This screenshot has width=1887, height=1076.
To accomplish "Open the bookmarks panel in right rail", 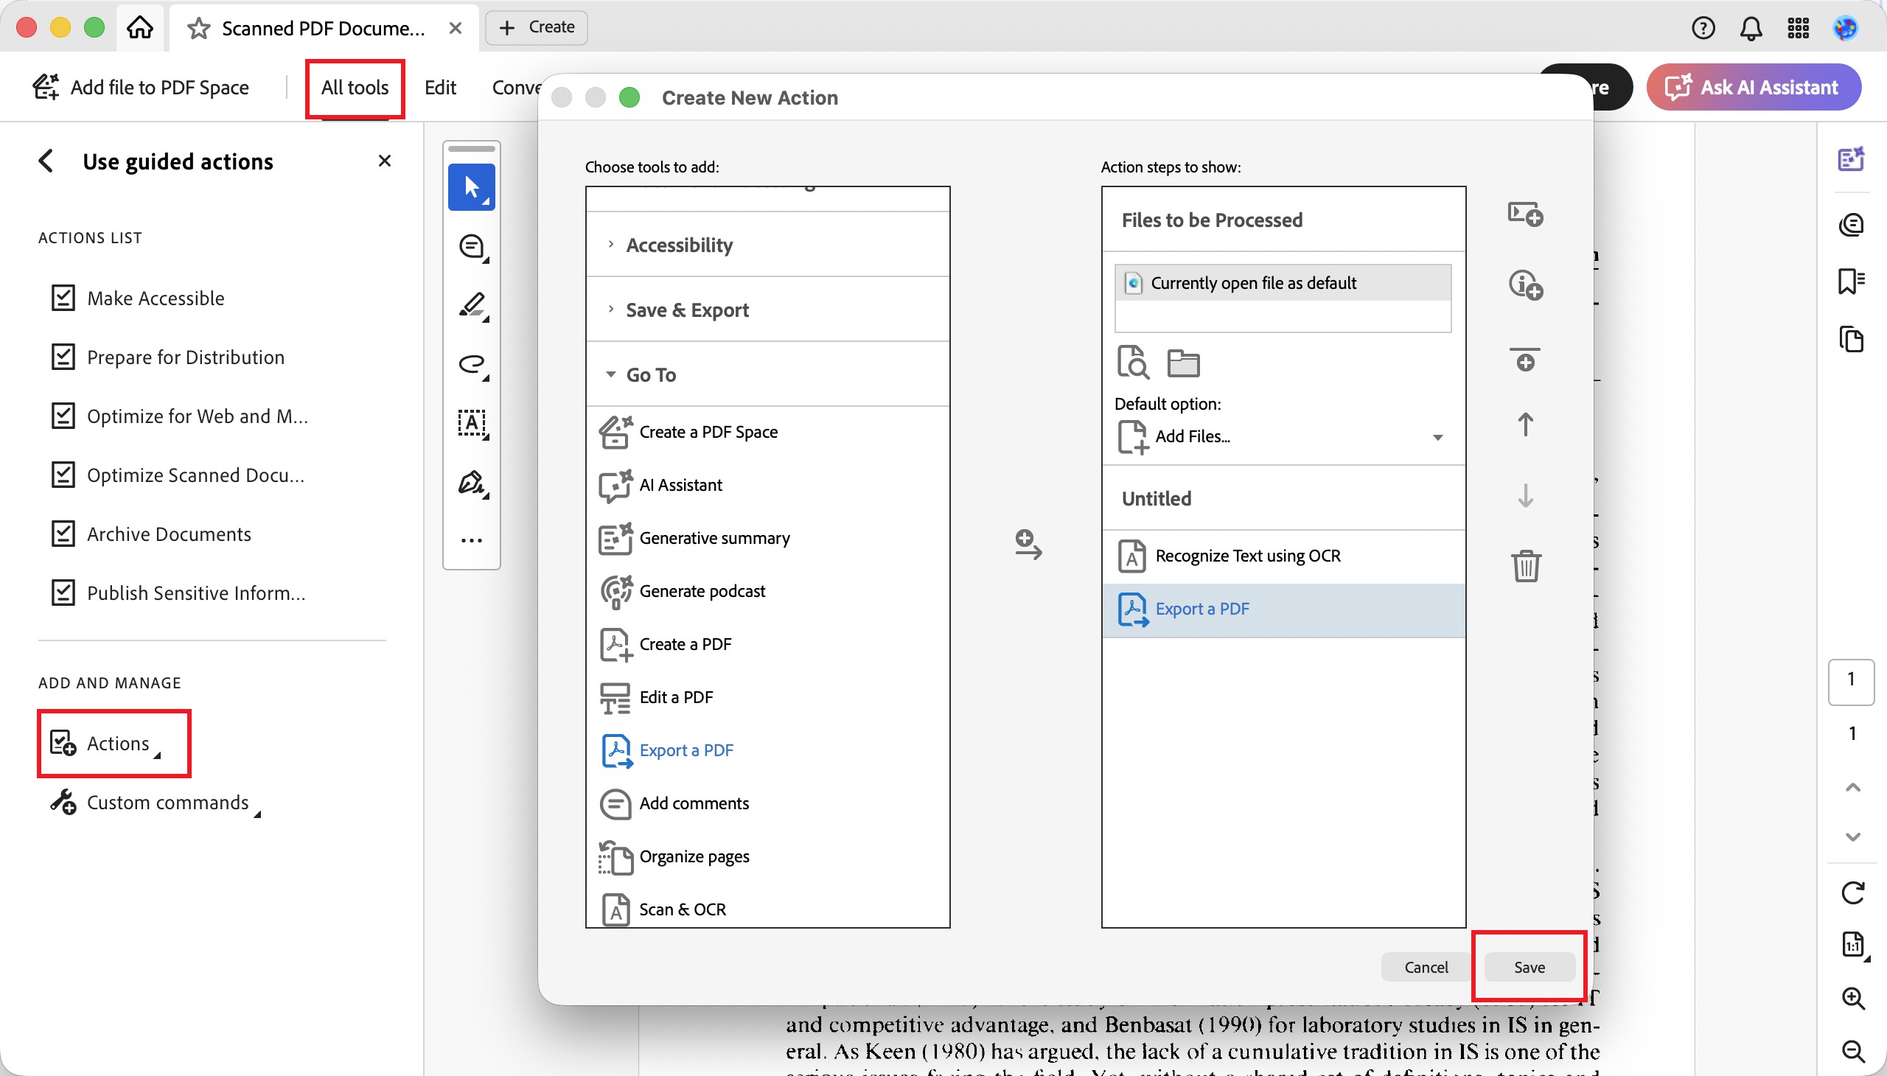I will click(1851, 281).
